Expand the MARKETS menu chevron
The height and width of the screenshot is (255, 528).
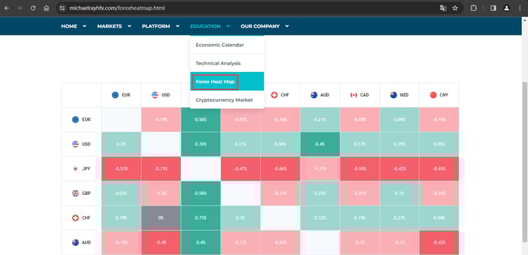pyautogui.click(x=129, y=26)
